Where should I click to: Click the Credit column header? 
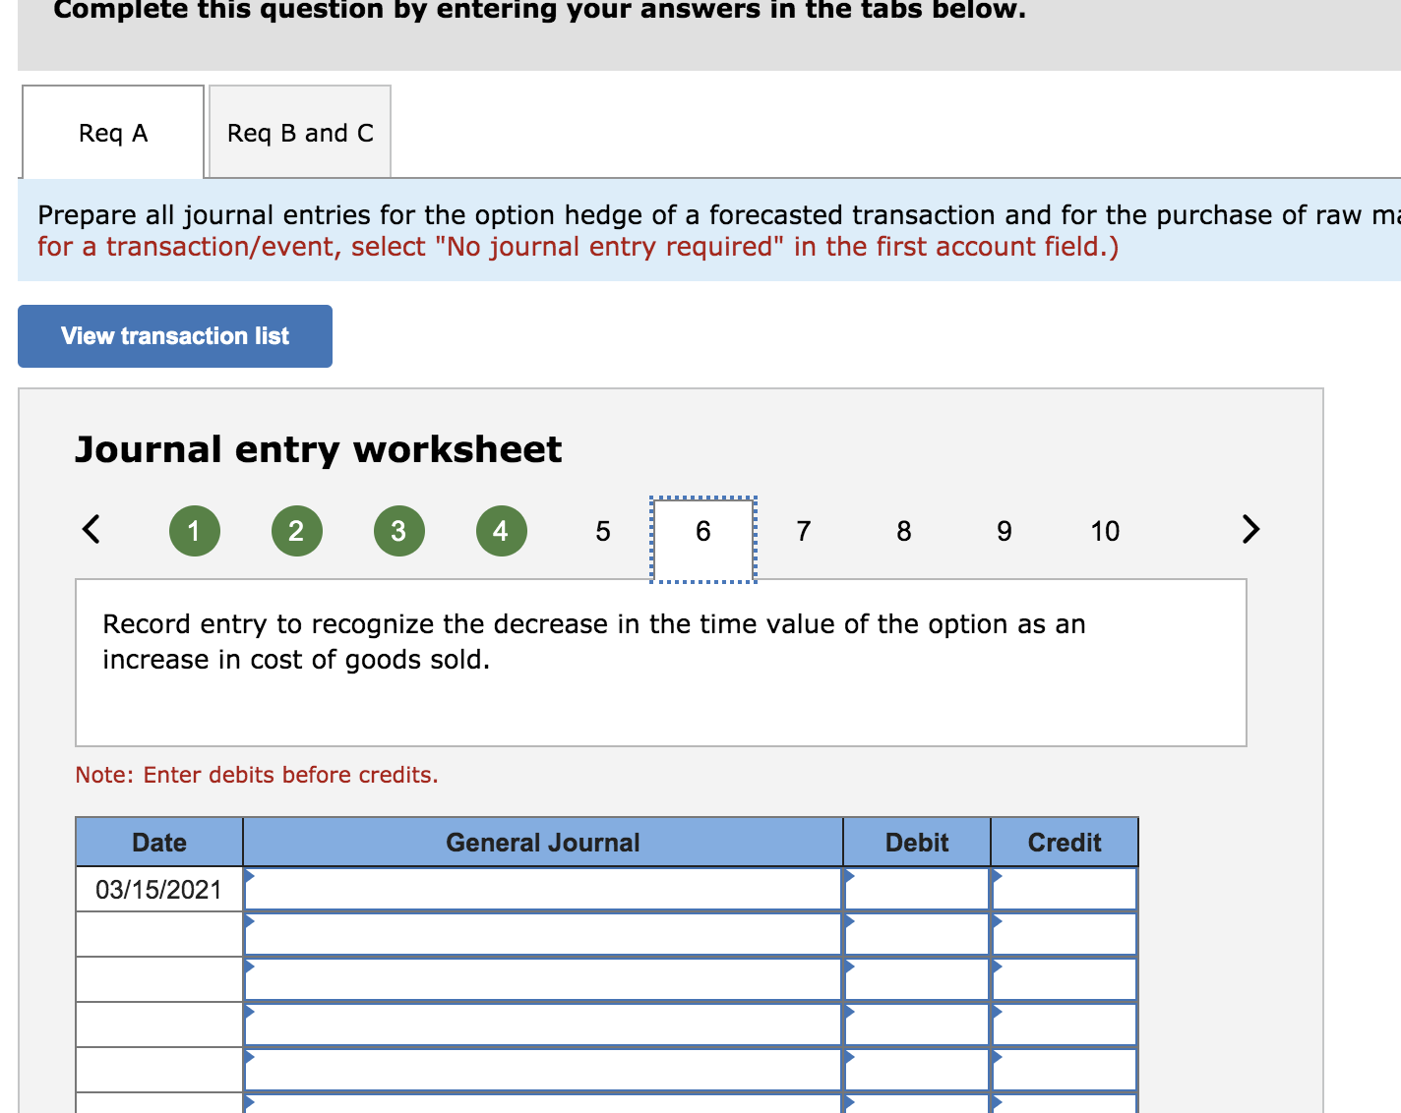point(1065,843)
